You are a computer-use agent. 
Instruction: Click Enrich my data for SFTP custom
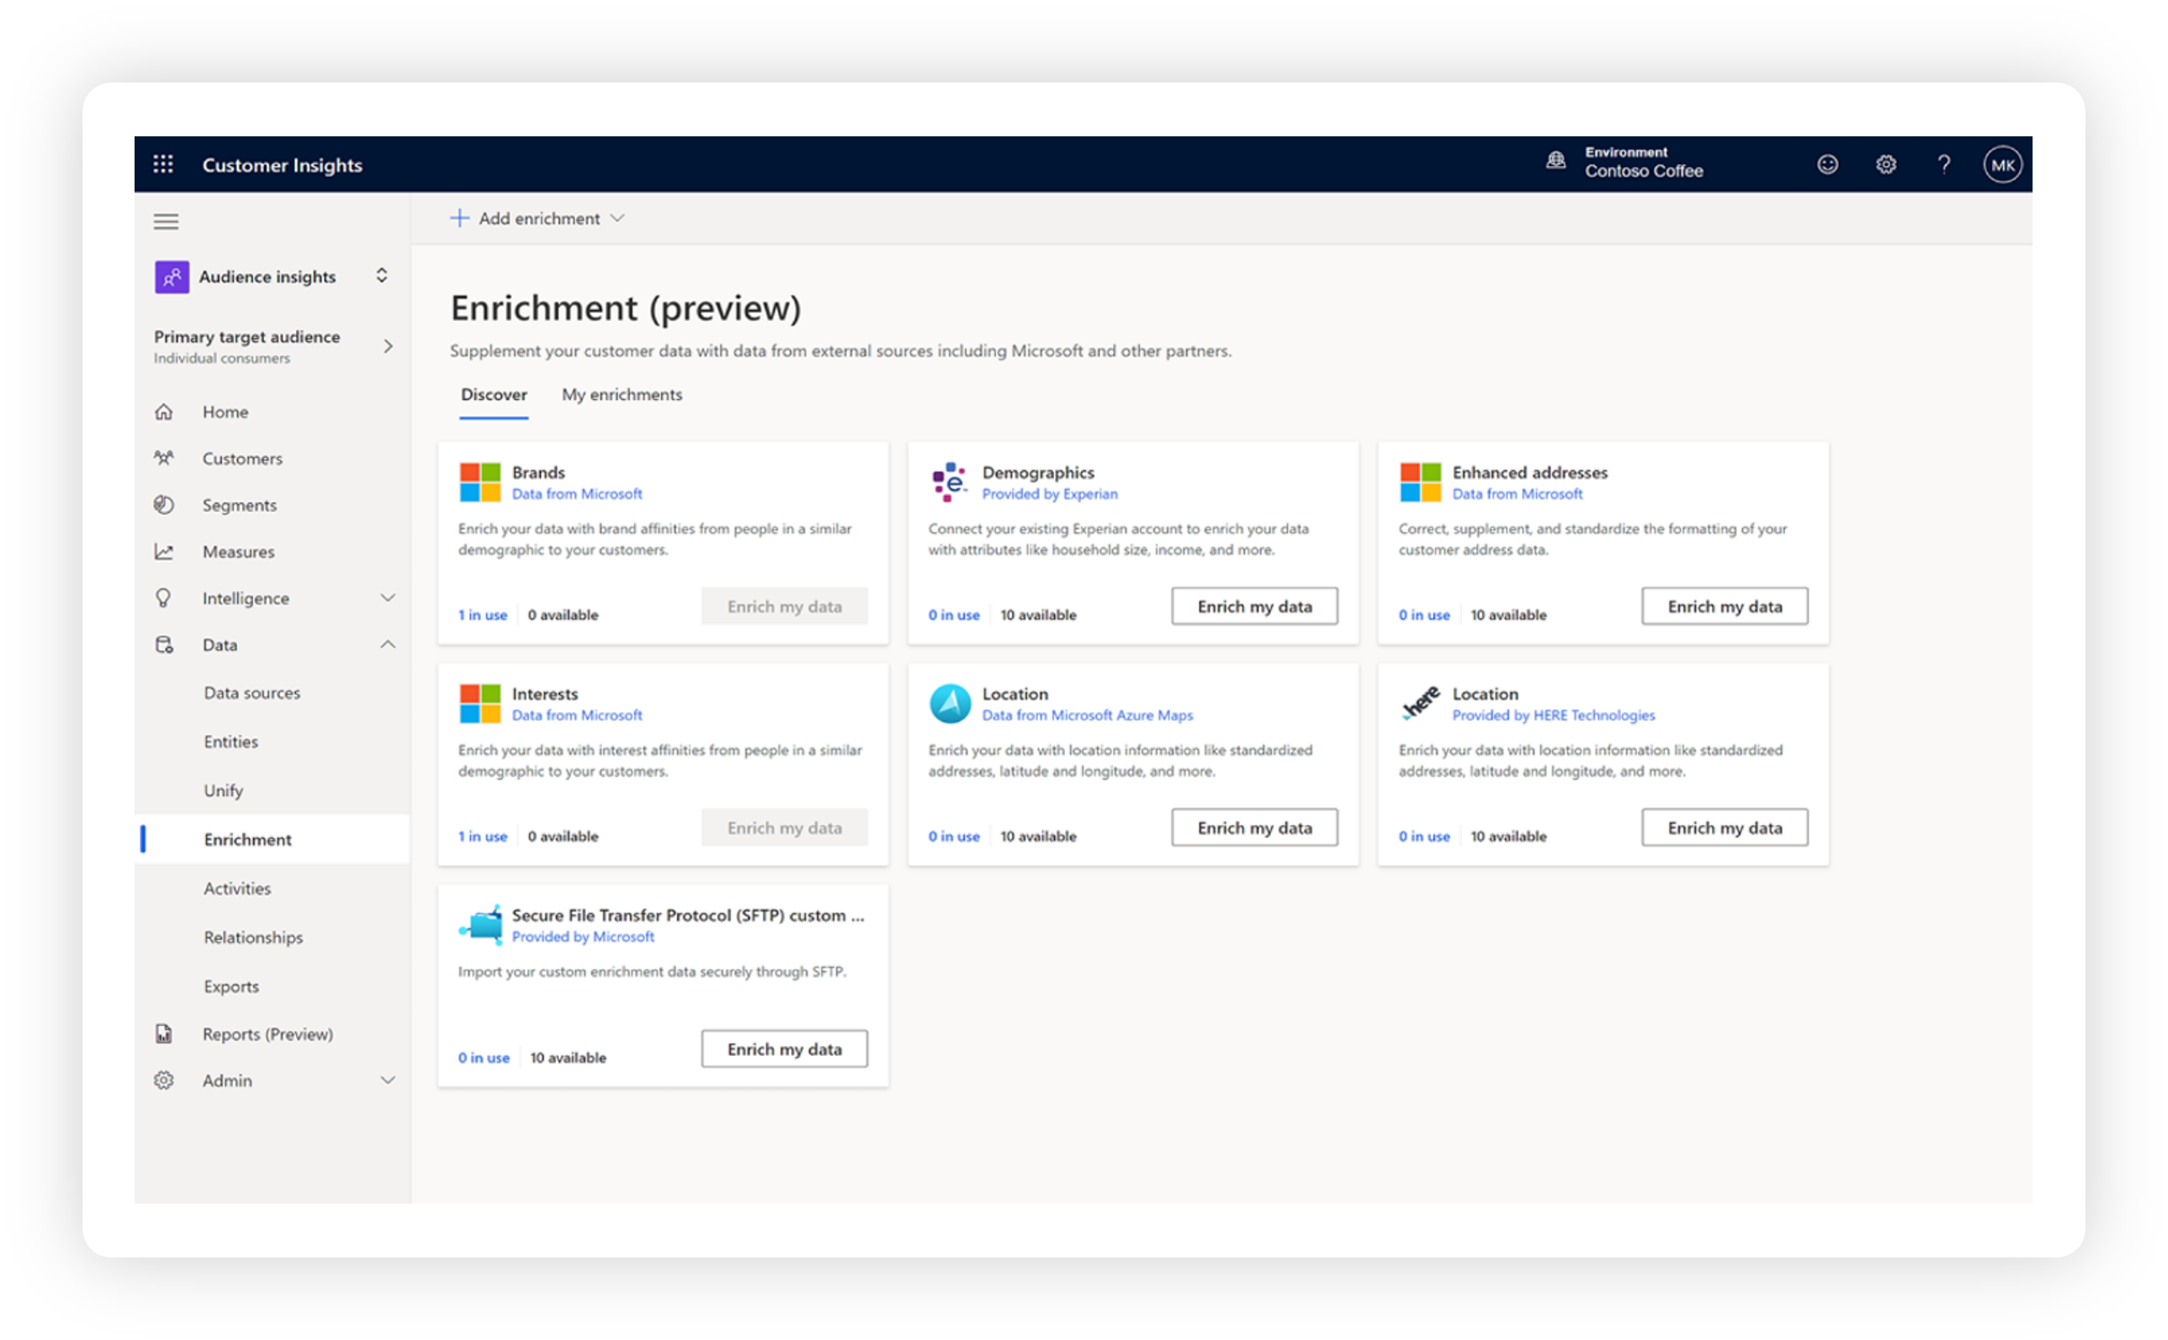tap(784, 1049)
